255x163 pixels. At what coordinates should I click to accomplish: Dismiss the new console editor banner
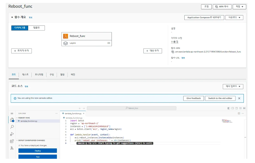coord(239,98)
